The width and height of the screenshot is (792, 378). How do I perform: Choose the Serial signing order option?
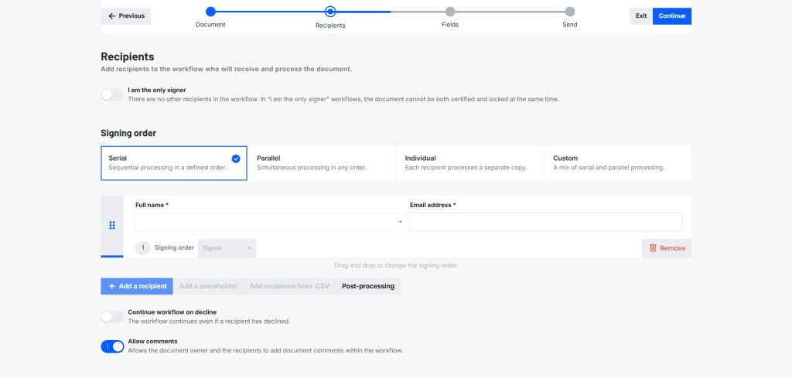click(x=174, y=163)
